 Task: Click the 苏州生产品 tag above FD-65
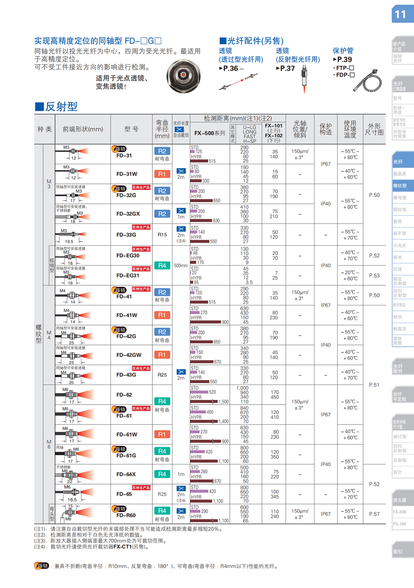pyautogui.click(x=141, y=488)
